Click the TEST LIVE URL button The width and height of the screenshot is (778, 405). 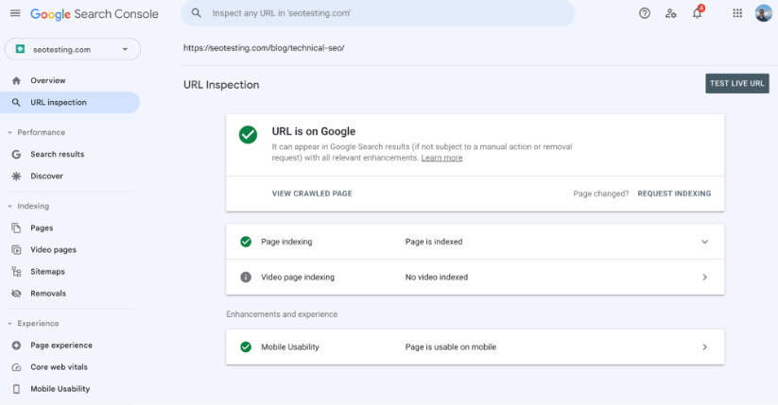coord(737,83)
